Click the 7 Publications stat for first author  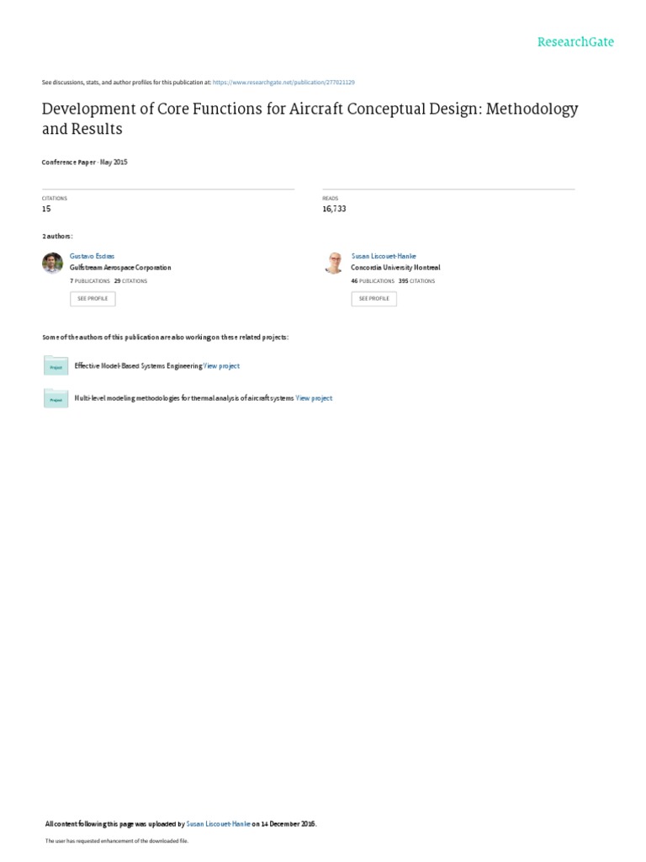coord(89,281)
